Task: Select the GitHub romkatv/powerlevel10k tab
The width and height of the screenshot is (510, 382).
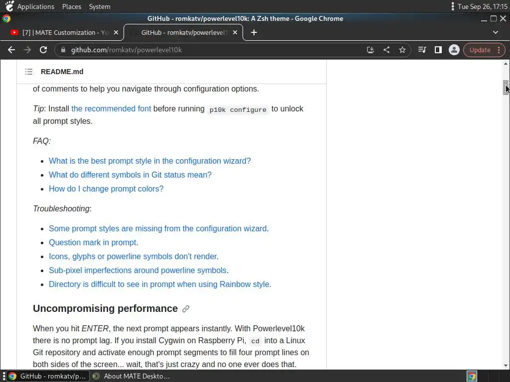Action: (184, 32)
